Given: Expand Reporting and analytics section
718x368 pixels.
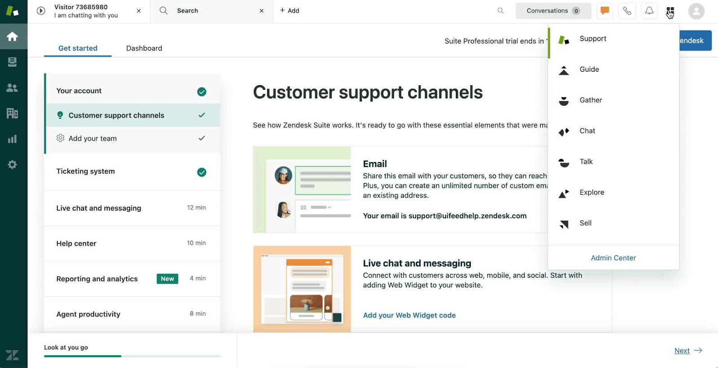Looking at the screenshot, I should 132,279.
